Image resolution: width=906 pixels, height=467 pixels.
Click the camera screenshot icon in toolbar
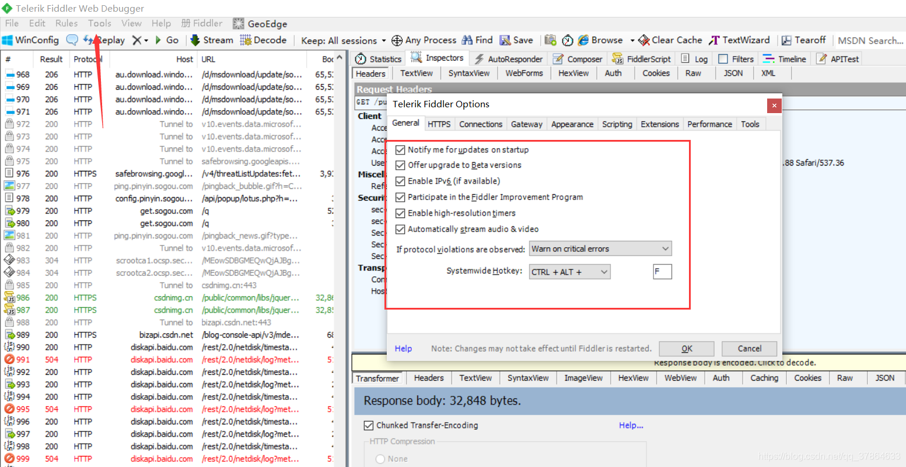pyautogui.click(x=550, y=40)
